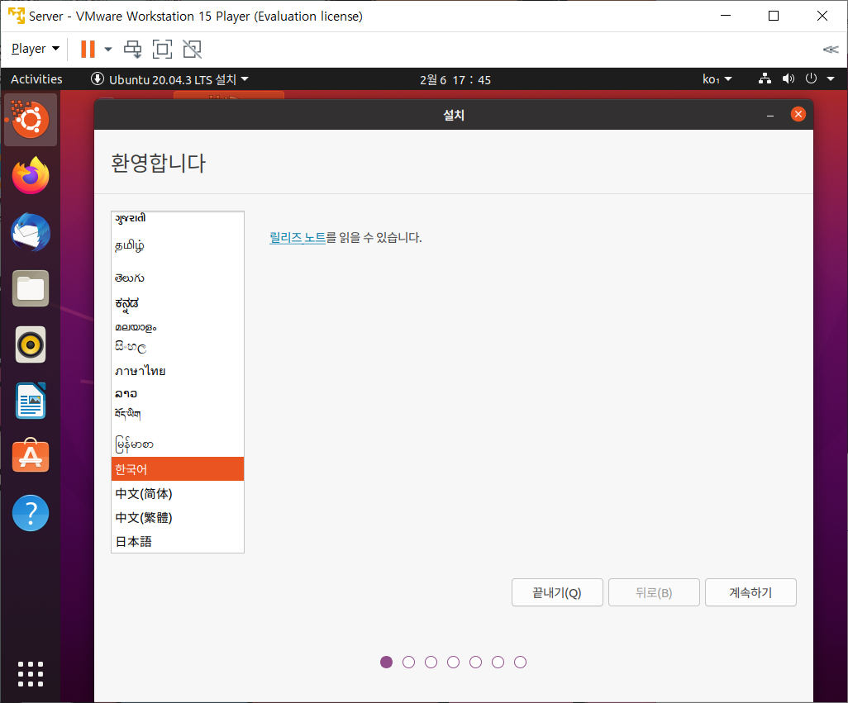The height and width of the screenshot is (703, 848).
Task: Select తెలుగు in the language list
Action: pos(178,278)
